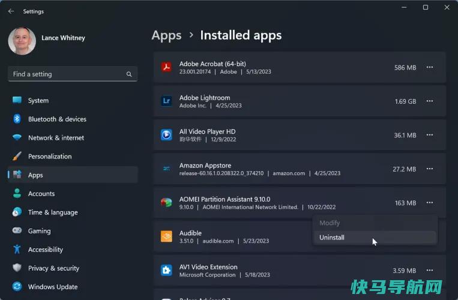Select the Apps sidebar icon

17,175
